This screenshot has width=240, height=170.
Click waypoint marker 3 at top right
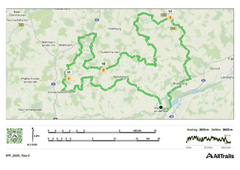170,17
